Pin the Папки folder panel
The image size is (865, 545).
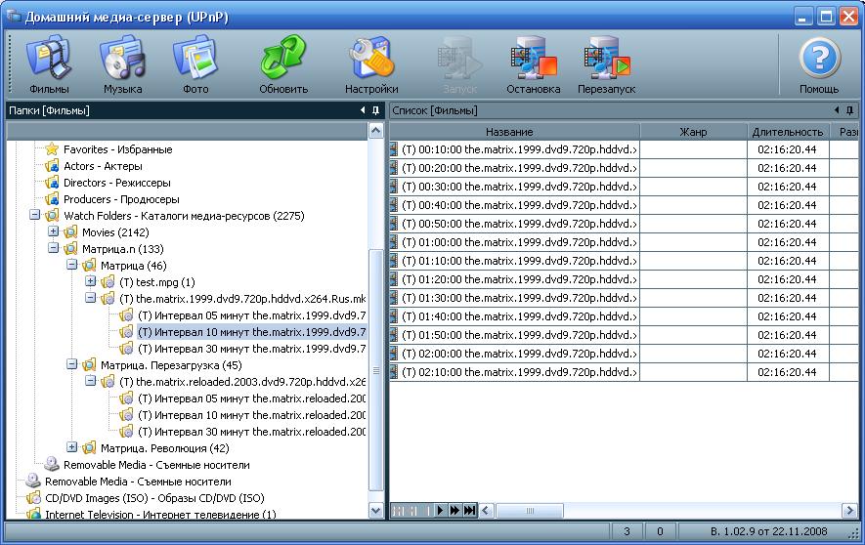(x=375, y=111)
